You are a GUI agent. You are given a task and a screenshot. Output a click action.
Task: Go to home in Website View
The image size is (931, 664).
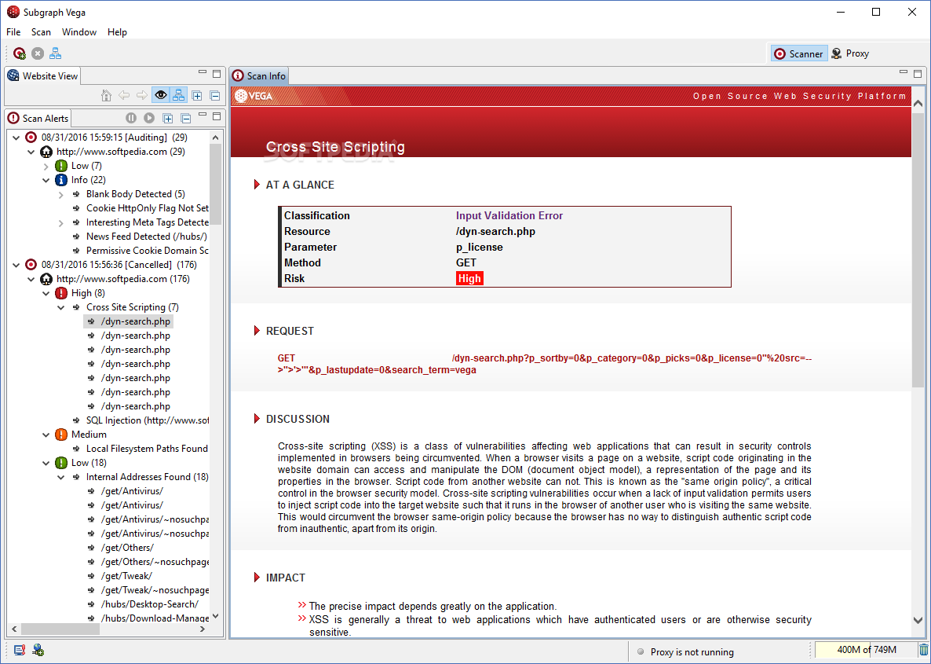[106, 95]
